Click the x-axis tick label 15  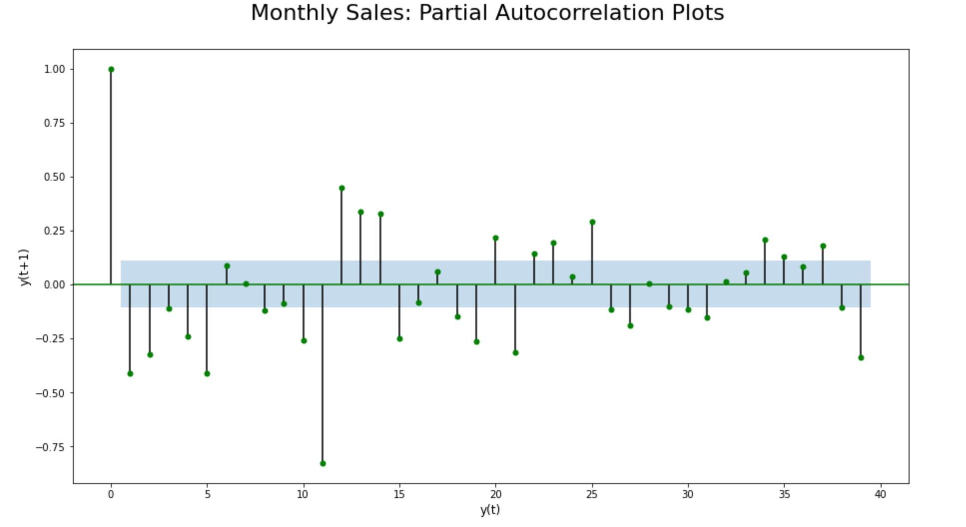(x=399, y=495)
